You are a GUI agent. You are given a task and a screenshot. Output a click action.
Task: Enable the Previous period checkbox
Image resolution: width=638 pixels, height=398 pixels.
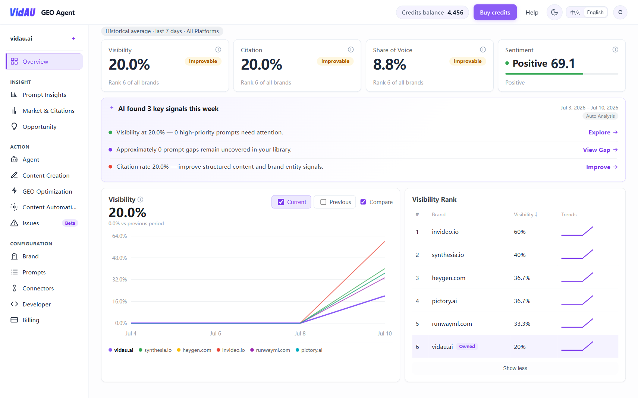[x=323, y=202]
